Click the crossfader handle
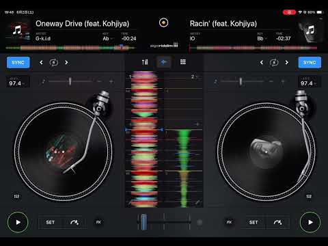The height and width of the screenshot is (246, 328). point(143,221)
